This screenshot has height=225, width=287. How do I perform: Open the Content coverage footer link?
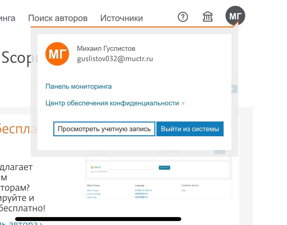94,194
